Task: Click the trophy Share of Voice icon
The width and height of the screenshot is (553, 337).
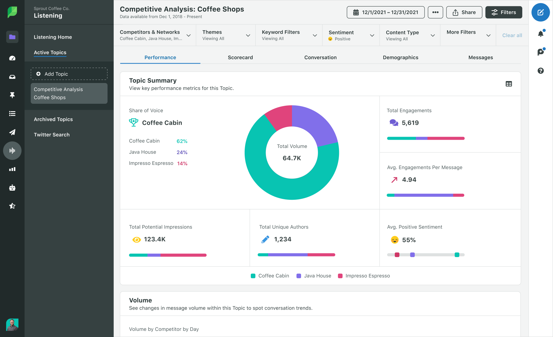Action: [x=134, y=123]
